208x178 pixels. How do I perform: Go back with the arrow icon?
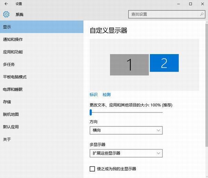click(x=6, y=4)
